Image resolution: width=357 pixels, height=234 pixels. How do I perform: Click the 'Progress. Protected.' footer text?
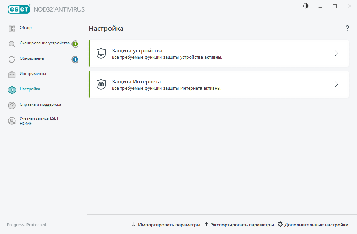[27, 225]
